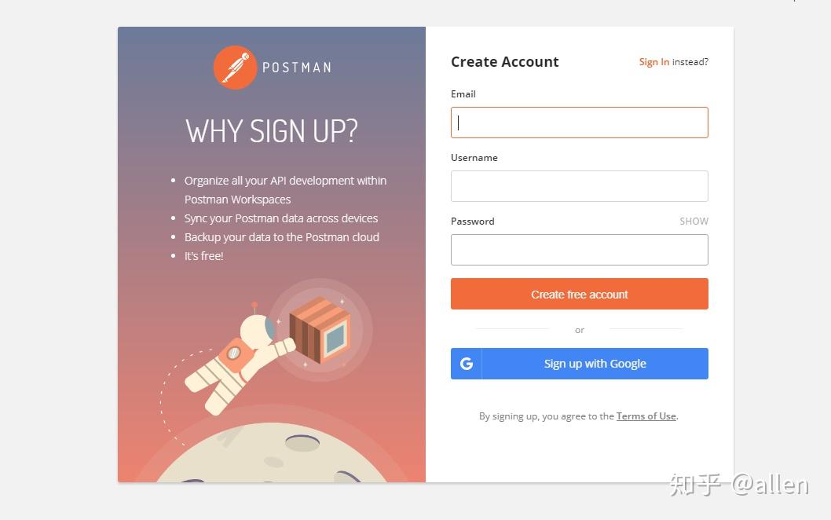Screen dimensions: 831x520
Task: Click the Create Account heading
Action: click(504, 62)
